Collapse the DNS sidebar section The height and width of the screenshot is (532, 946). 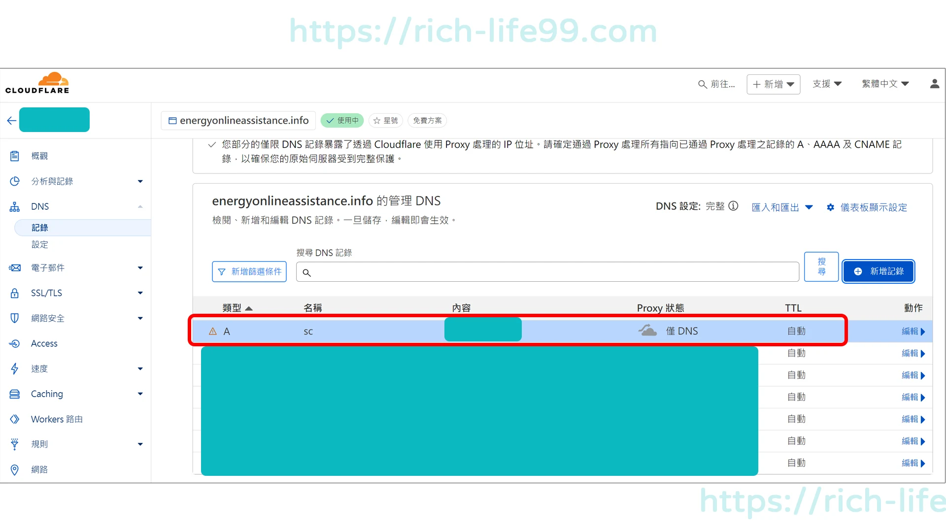[140, 206]
